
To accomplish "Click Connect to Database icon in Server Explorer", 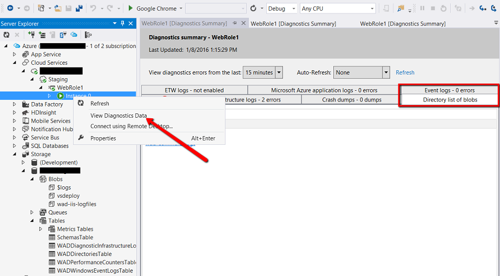I will [31, 35].
